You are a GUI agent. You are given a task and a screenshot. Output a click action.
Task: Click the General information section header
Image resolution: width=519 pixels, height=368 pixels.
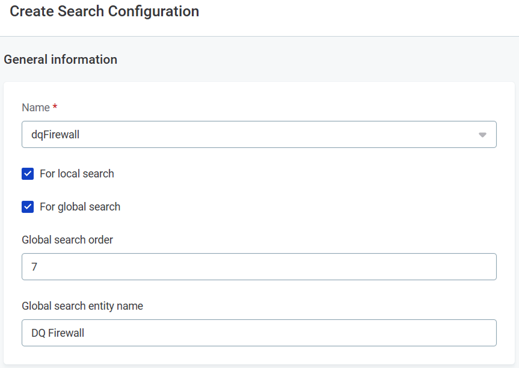[x=60, y=59]
